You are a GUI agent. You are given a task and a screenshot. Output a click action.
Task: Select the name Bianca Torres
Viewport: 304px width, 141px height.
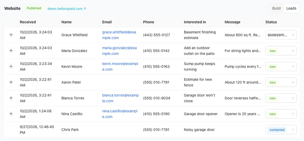pos(73,98)
